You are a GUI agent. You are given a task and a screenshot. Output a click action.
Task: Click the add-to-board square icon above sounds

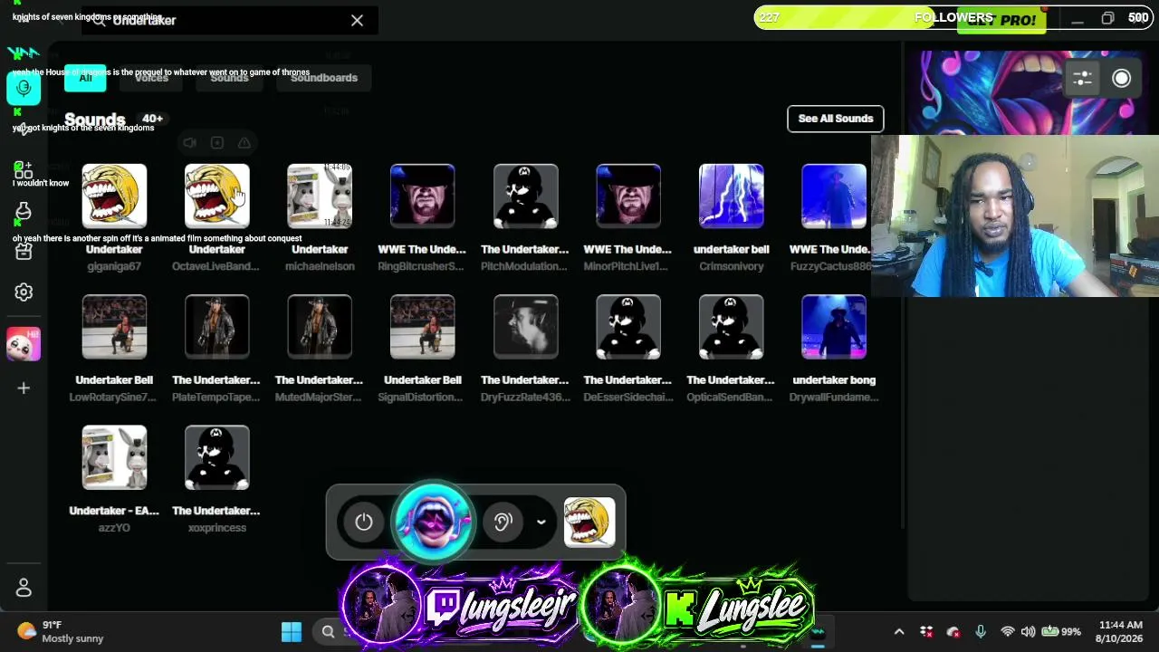[x=217, y=143]
